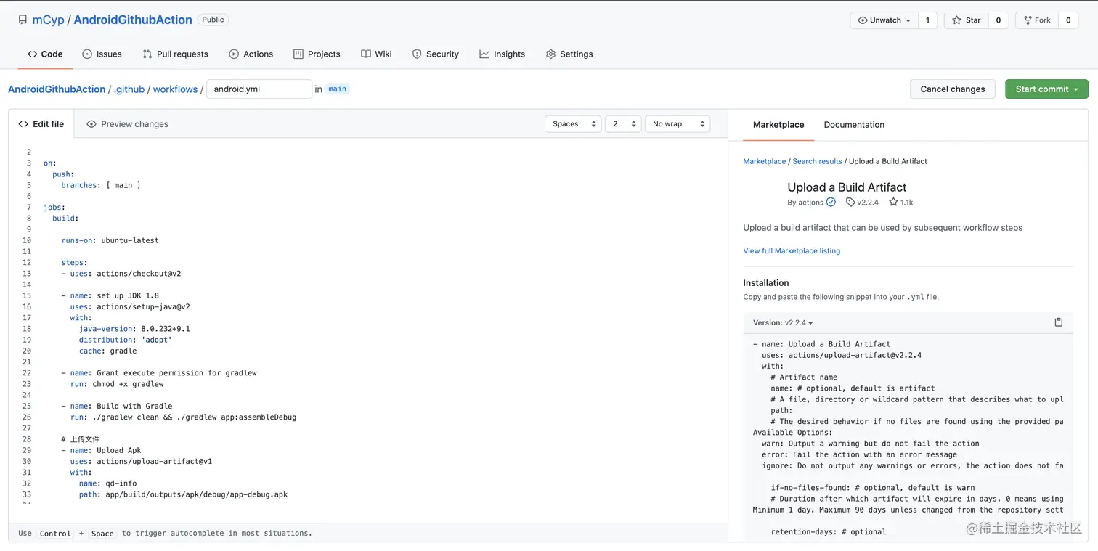
Task: Open the Start commit dropdown
Action: [1046, 89]
